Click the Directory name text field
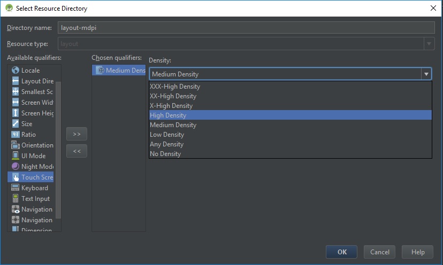This screenshot has height=265, width=443. pos(246,28)
